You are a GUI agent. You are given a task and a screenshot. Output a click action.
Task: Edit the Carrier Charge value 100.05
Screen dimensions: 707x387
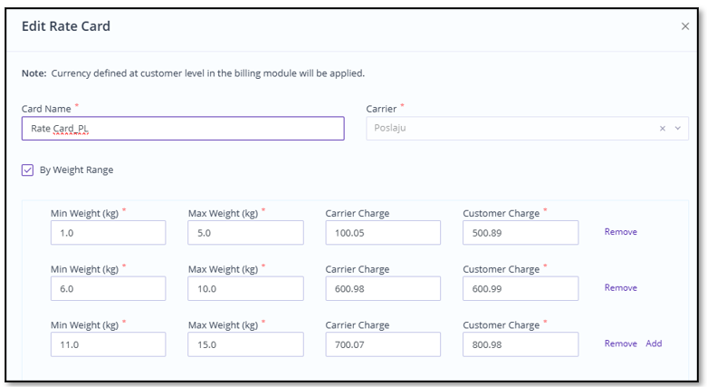[383, 233]
